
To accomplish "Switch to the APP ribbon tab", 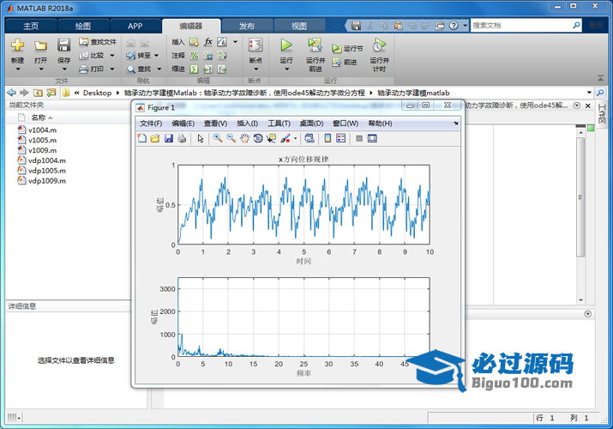I will (x=135, y=26).
